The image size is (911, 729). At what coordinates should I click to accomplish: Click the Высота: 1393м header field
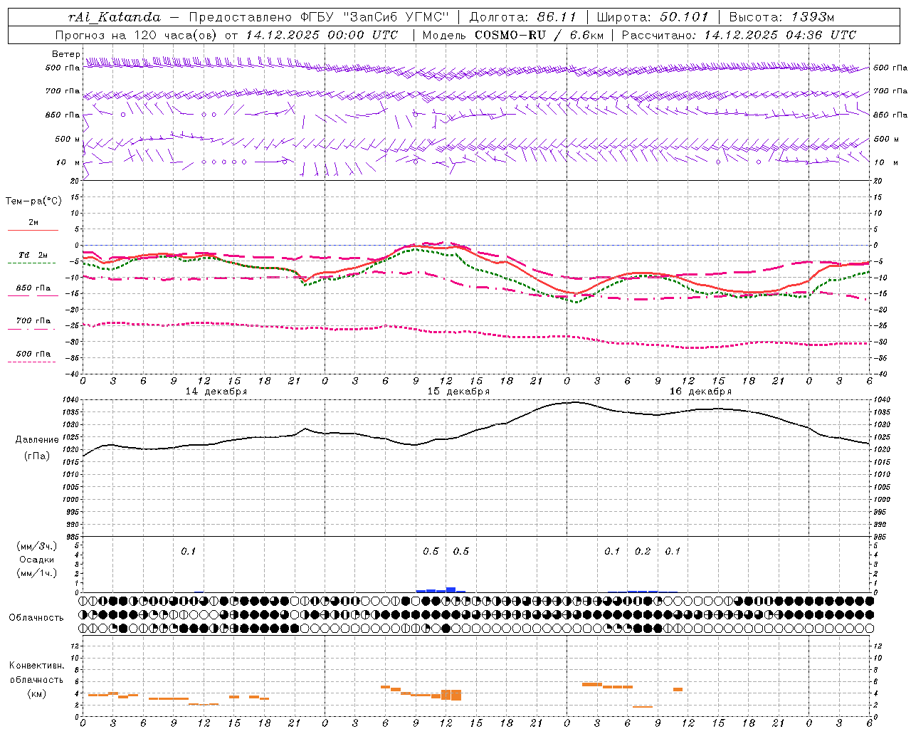click(x=781, y=17)
